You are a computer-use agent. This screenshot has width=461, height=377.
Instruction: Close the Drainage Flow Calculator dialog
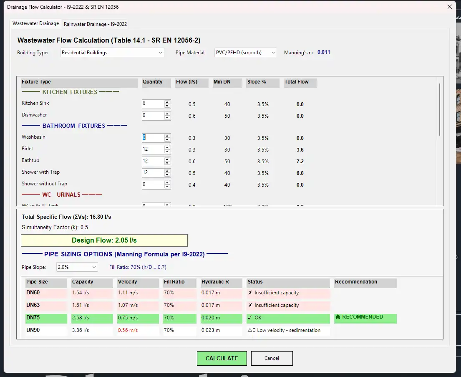(449, 7)
